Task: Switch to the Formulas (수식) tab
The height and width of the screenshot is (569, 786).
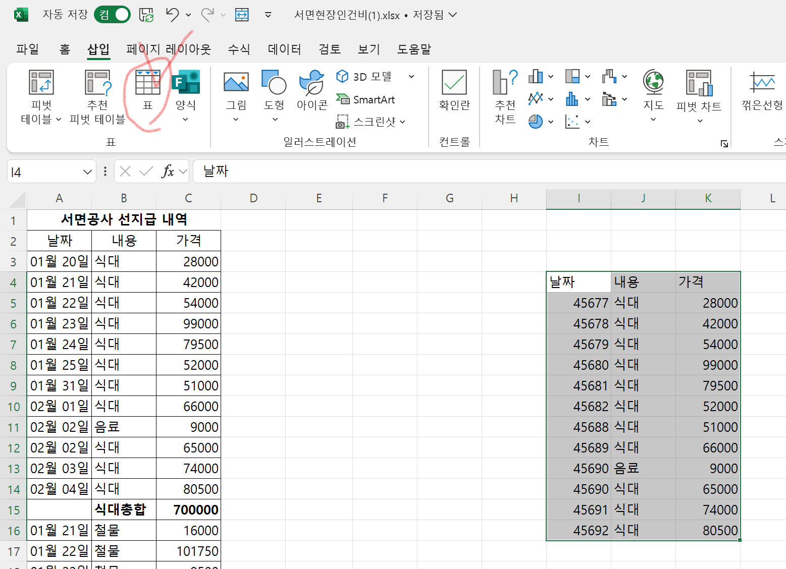Action: [x=239, y=49]
